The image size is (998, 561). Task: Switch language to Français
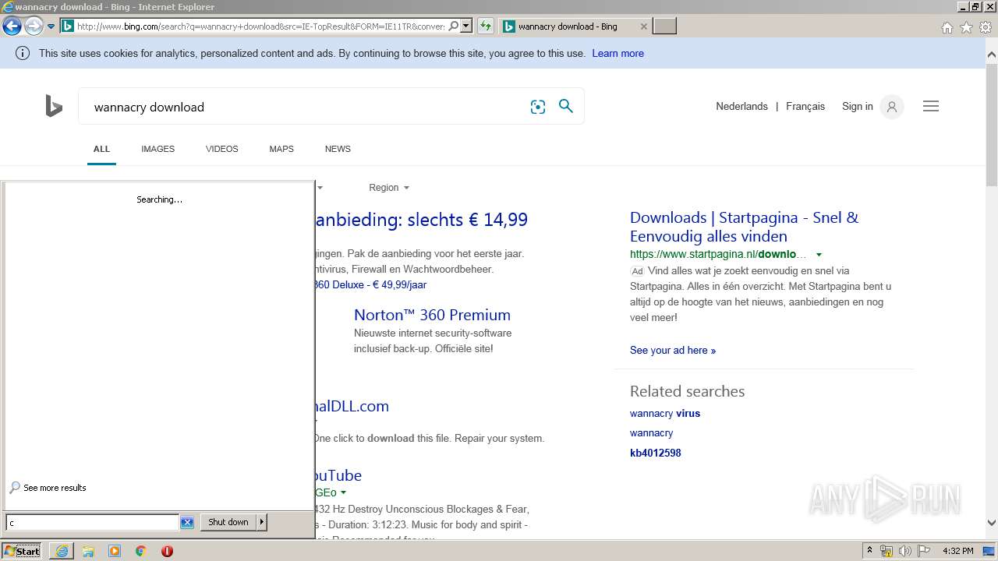point(805,107)
